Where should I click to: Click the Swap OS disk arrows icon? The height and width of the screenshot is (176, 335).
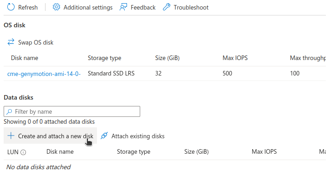point(11,42)
